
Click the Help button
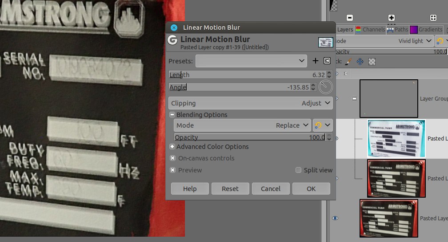[190, 189]
